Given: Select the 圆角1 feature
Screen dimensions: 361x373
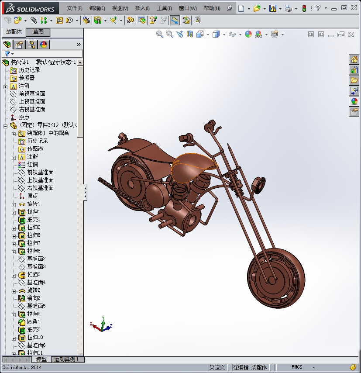Looking at the screenshot, I should pos(34,321).
